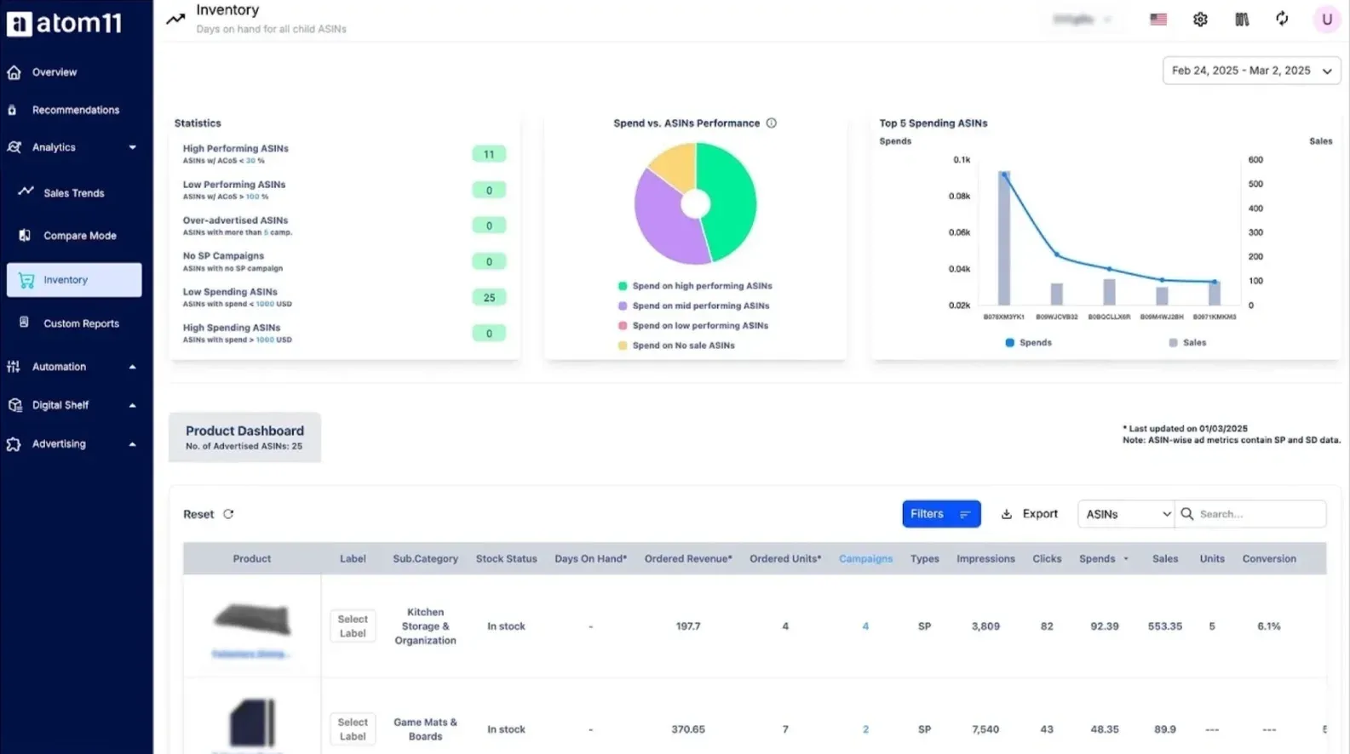Viewport: 1350px width, 754px height.
Task: Click the Inventory trend icon in header
Action: tap(175, 19)
